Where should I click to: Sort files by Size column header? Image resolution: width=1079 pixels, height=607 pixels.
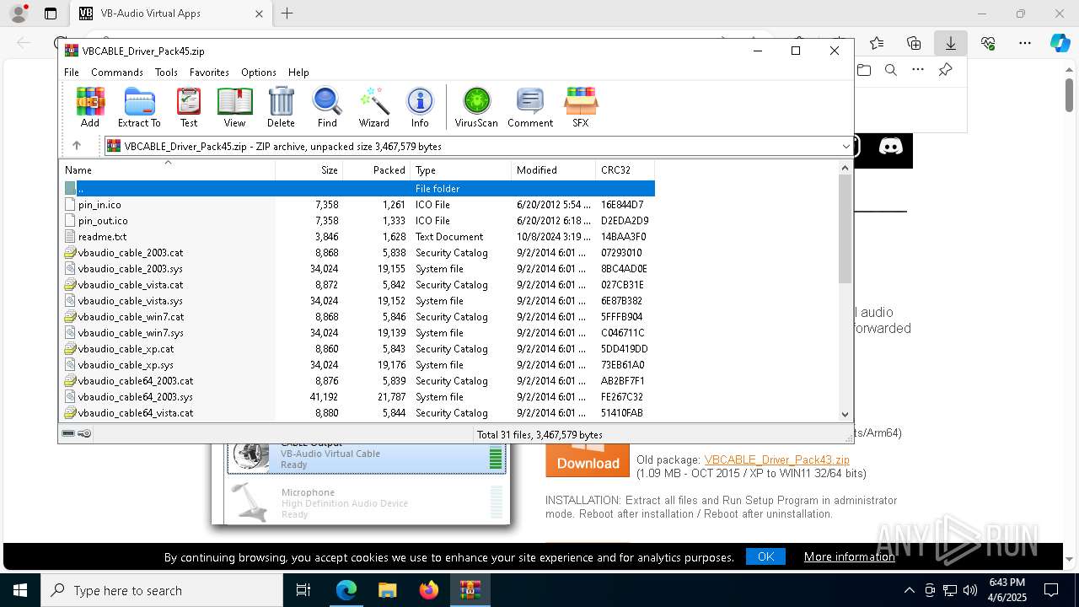309,169
